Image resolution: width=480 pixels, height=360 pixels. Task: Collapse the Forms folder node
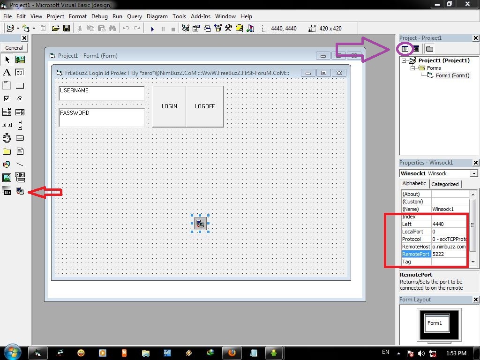pyautogui.click(x=412, y=68)
